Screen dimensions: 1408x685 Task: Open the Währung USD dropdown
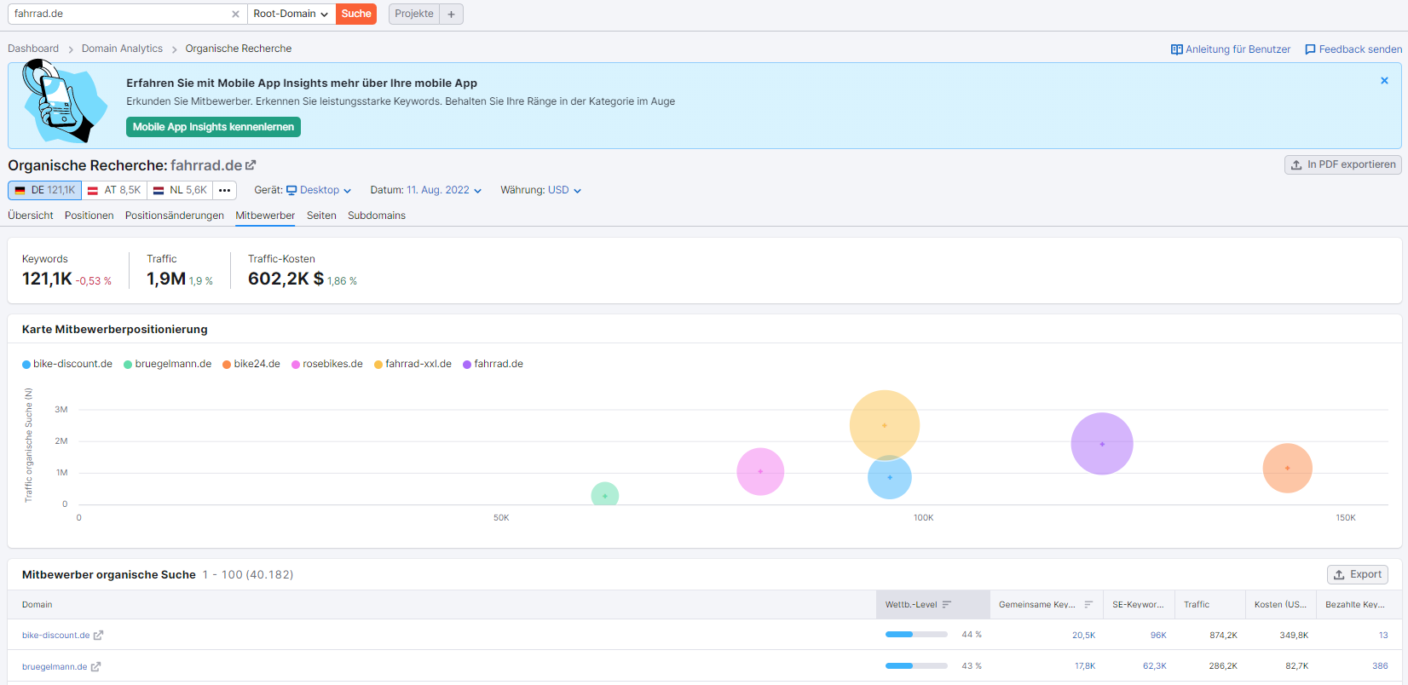(564, 190)
